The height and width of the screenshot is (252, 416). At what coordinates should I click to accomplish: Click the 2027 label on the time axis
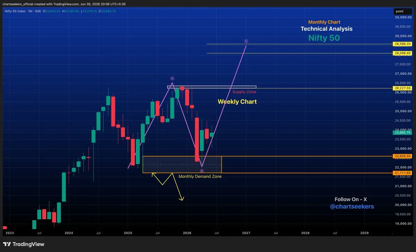[246, 233]
